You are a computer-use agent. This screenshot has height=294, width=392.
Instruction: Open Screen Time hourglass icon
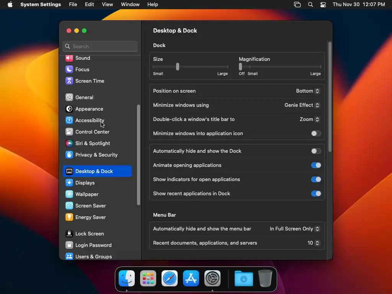coord(69,81)
